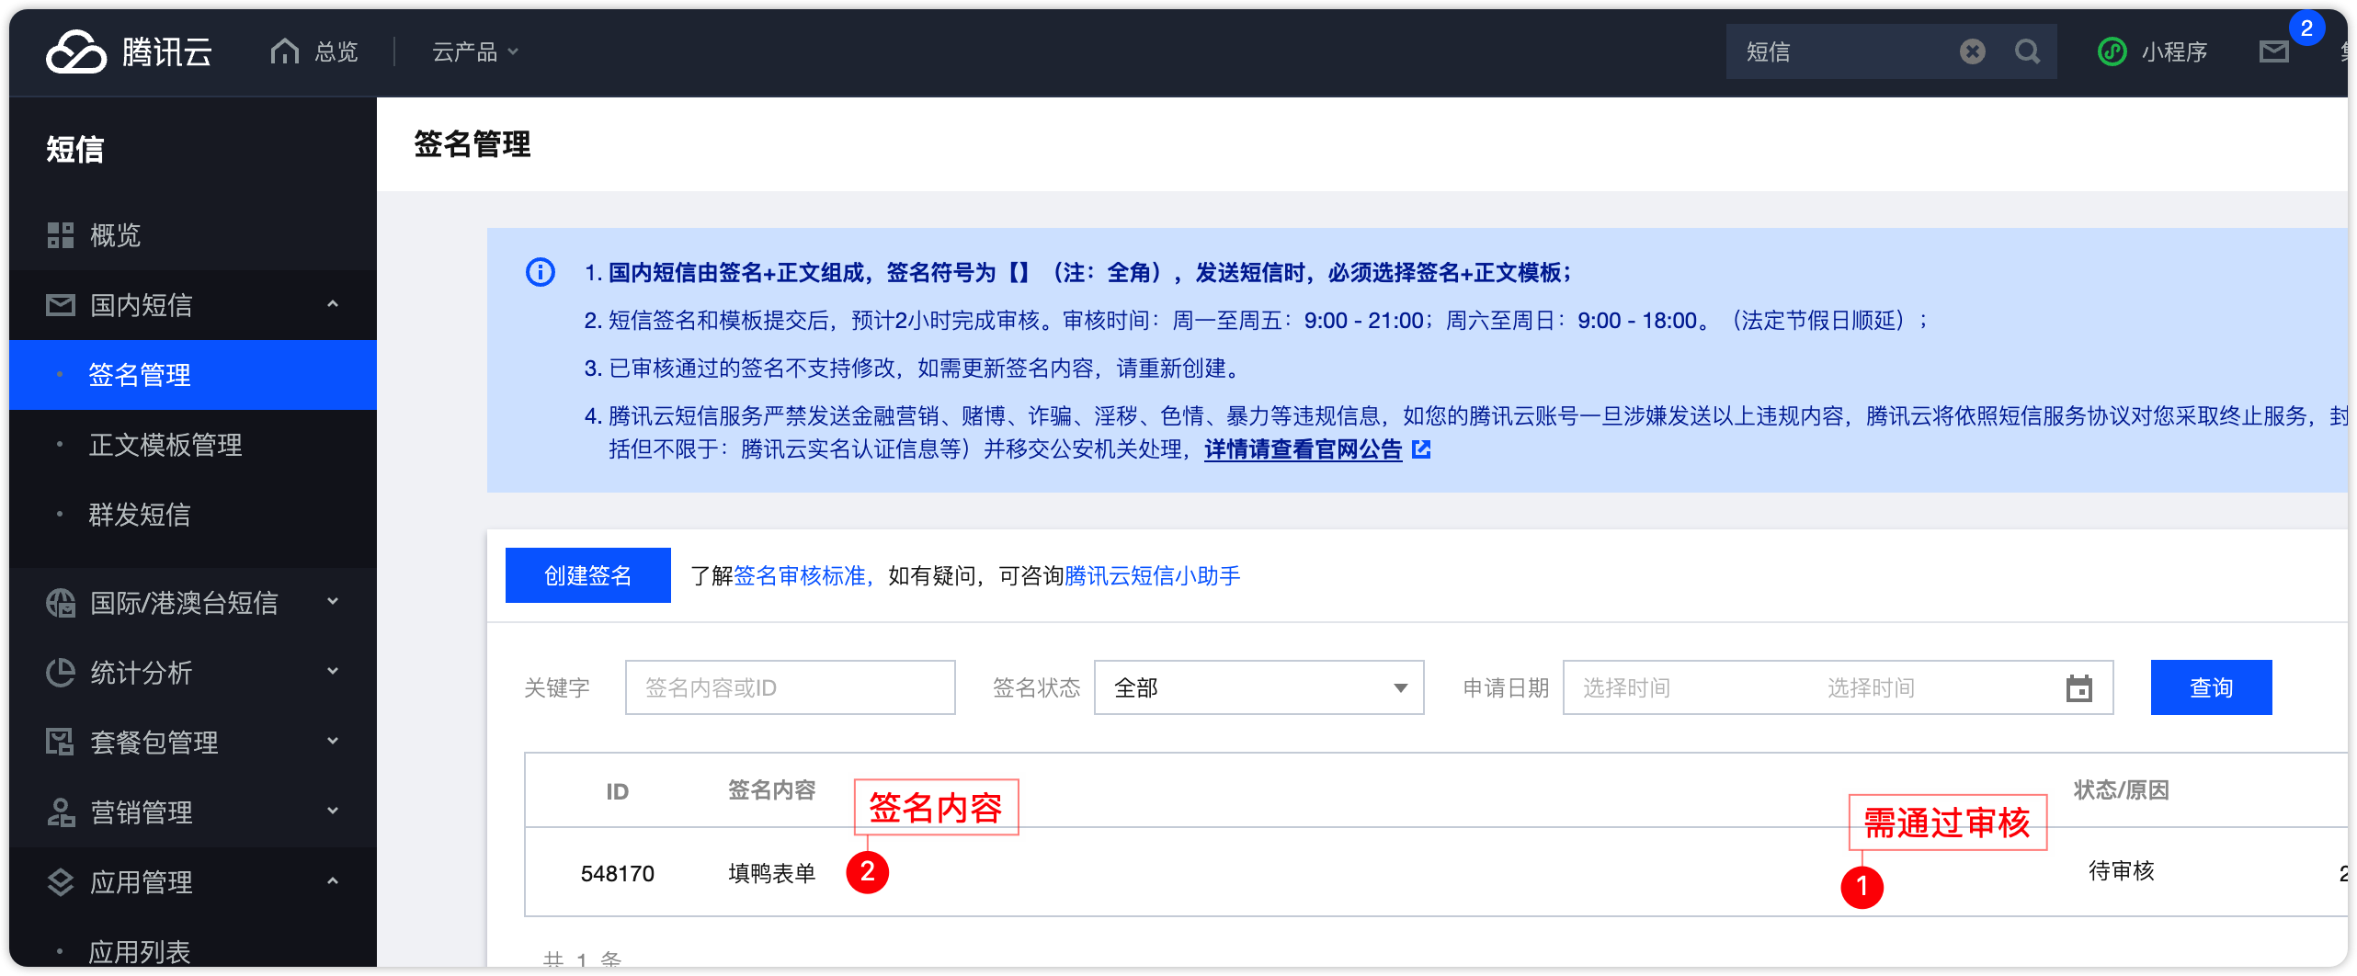Screen dimensions: 2357x976
Task: Click the 填鸭表单 signature cell
Action: coord(771,873)
